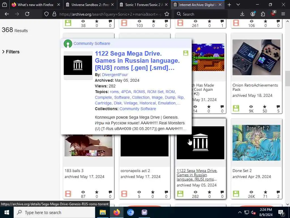Click 183 balls 3 video thumbnail

[88, 146]
